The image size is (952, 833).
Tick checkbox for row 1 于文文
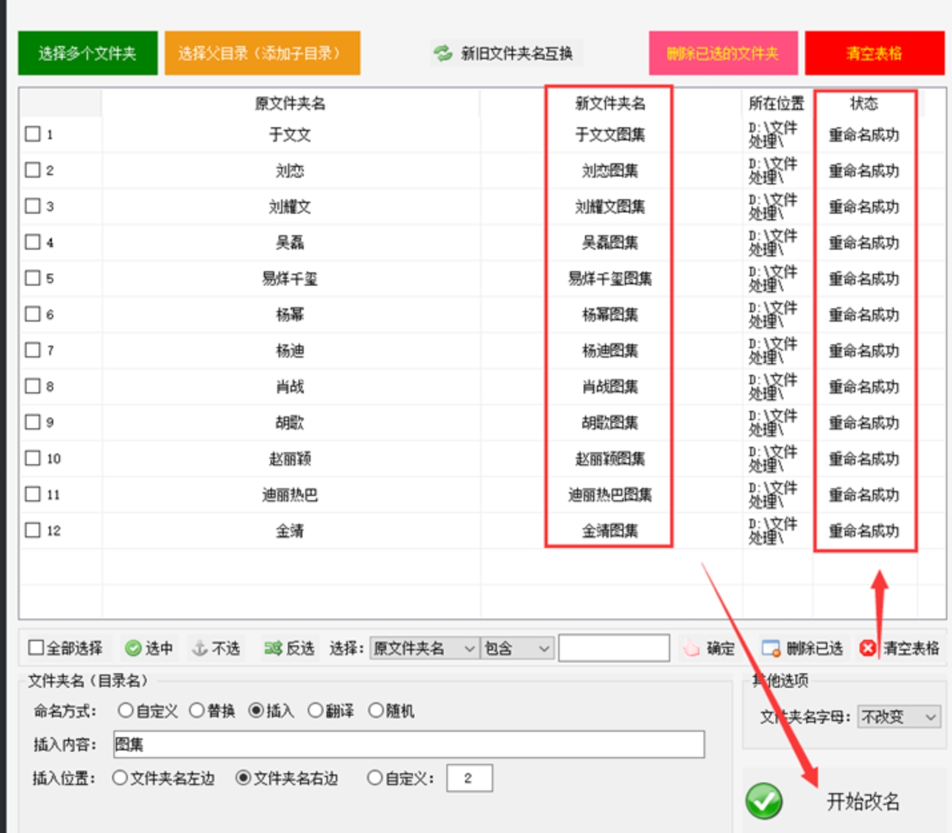click(33, 134)
